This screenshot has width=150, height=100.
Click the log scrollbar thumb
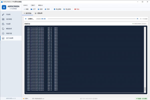pyautogui.click(x=145, y=89)
